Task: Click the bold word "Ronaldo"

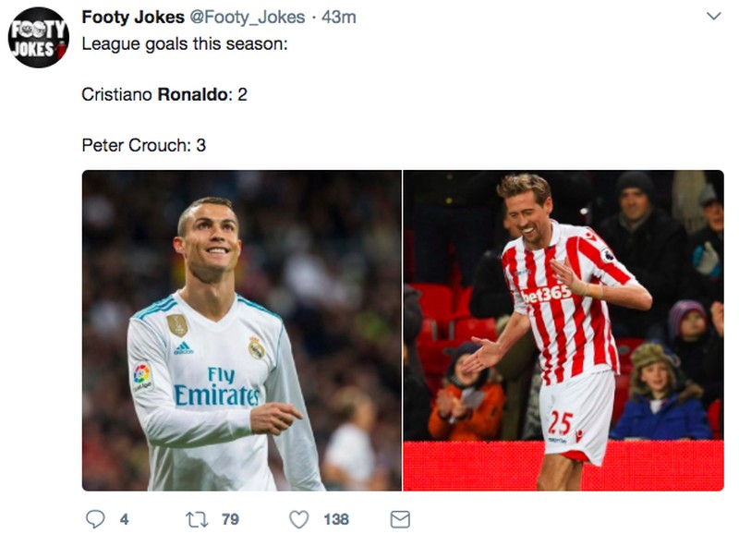Action: coord(195,94)
